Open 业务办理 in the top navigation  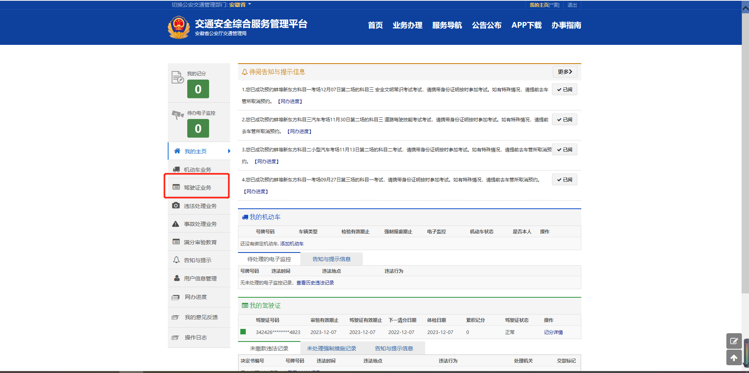point(407,25)
